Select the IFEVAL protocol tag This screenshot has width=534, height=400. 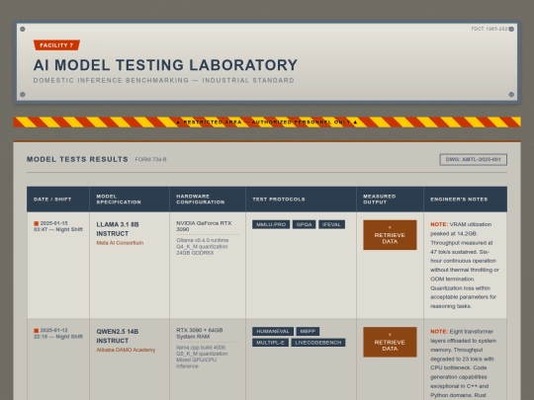click(x=331, y=224)
